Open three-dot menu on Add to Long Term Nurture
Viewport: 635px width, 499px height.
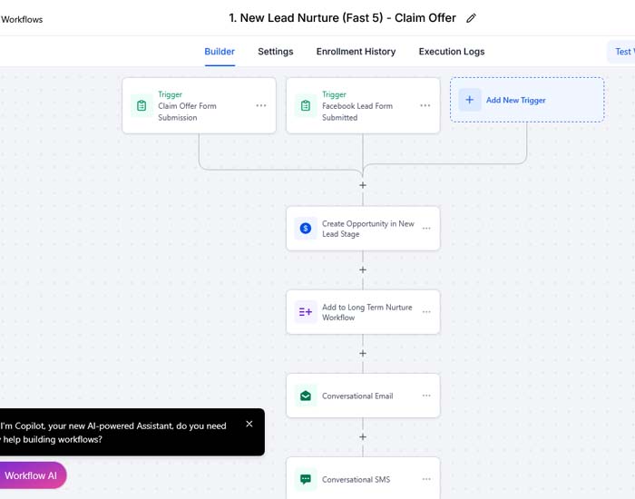(426, 312)
